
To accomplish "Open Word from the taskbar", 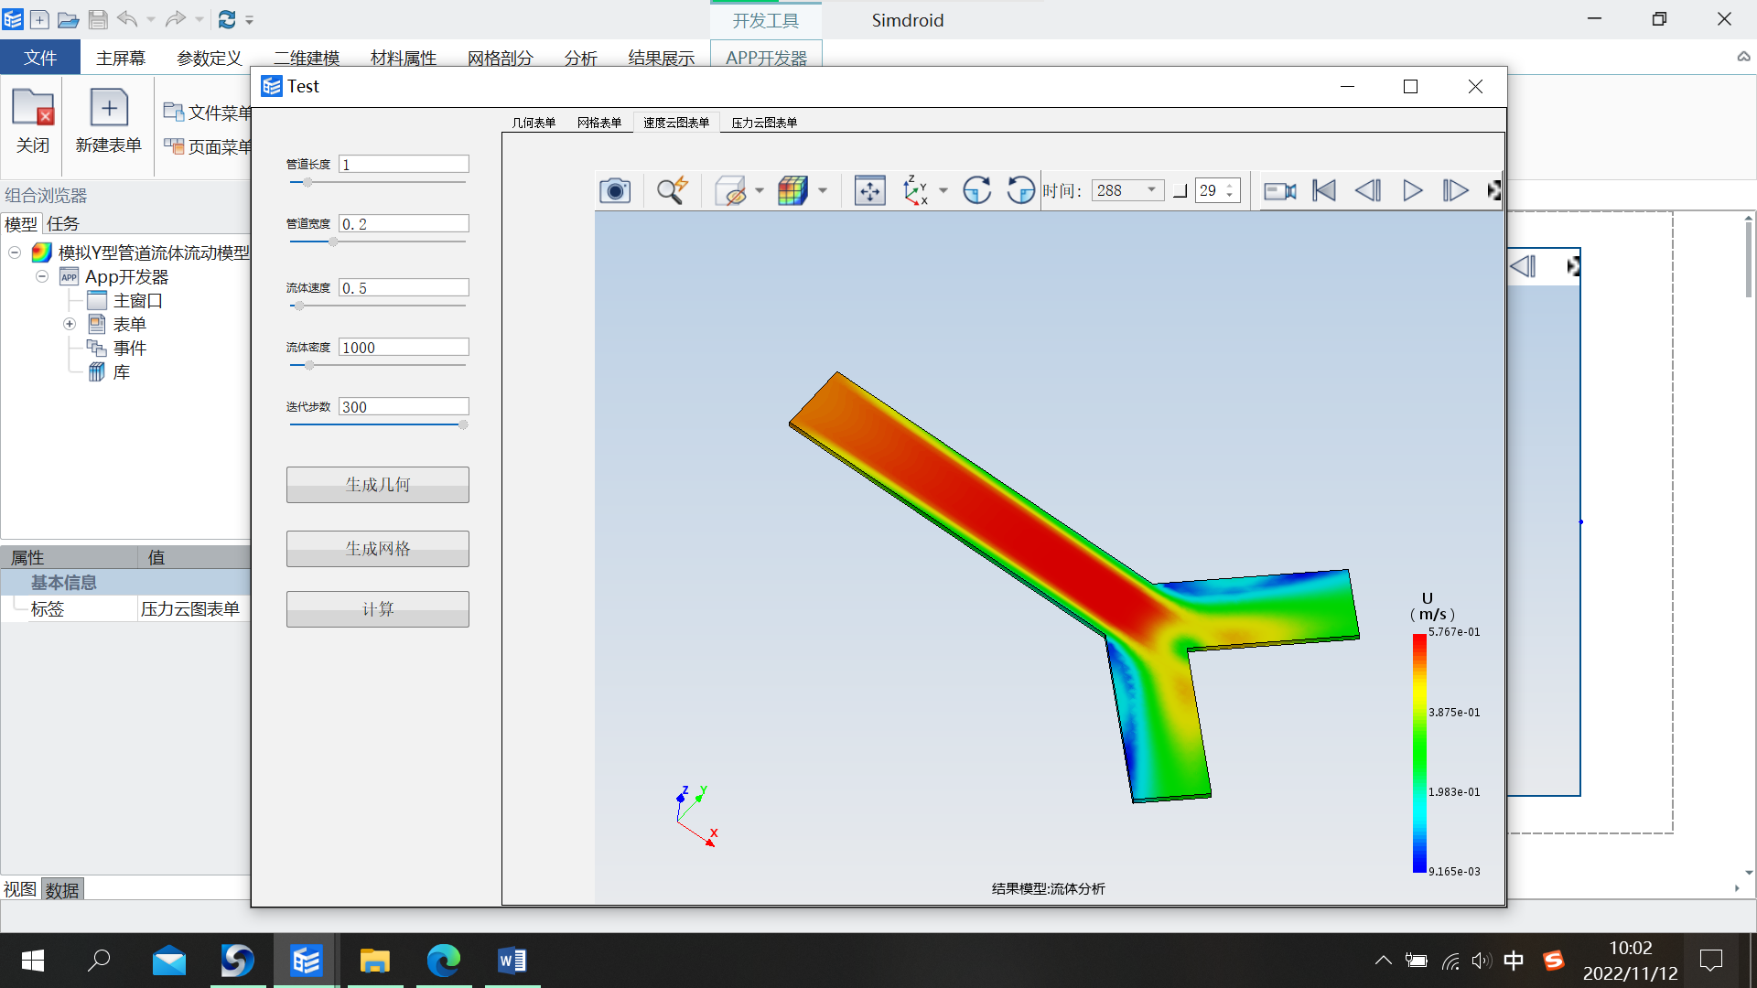I will pos(512,961).
